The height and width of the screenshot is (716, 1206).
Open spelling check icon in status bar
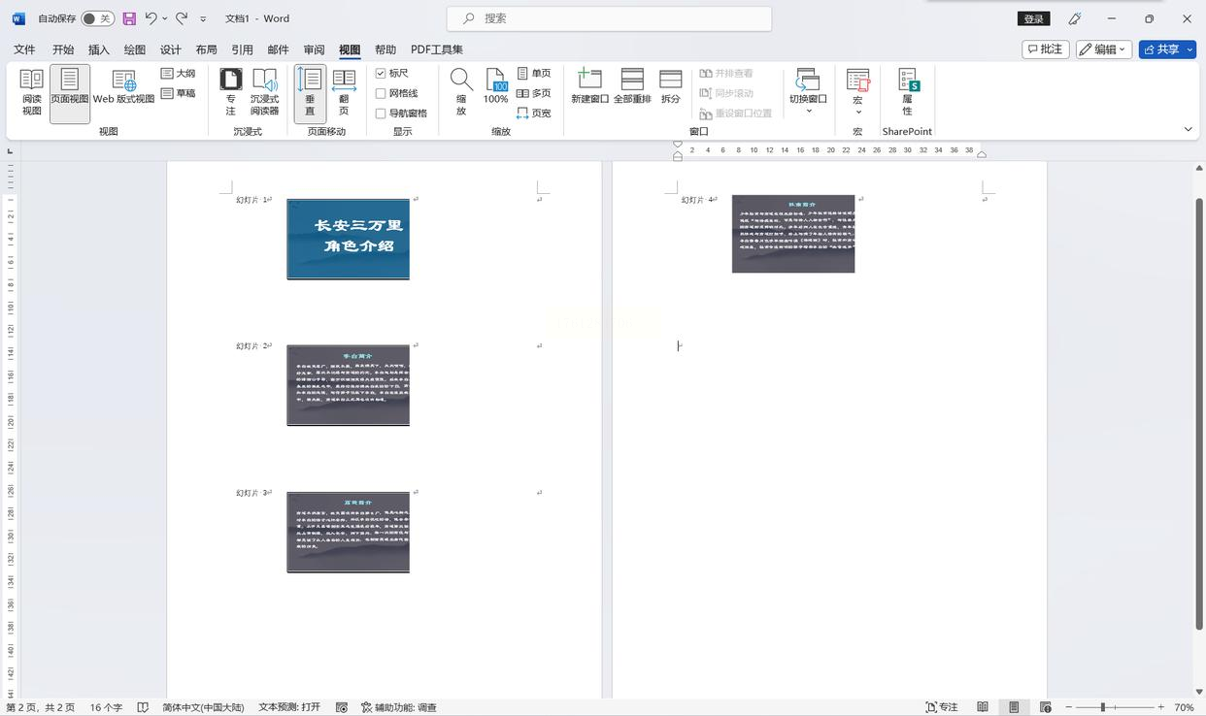click(143, 707)
